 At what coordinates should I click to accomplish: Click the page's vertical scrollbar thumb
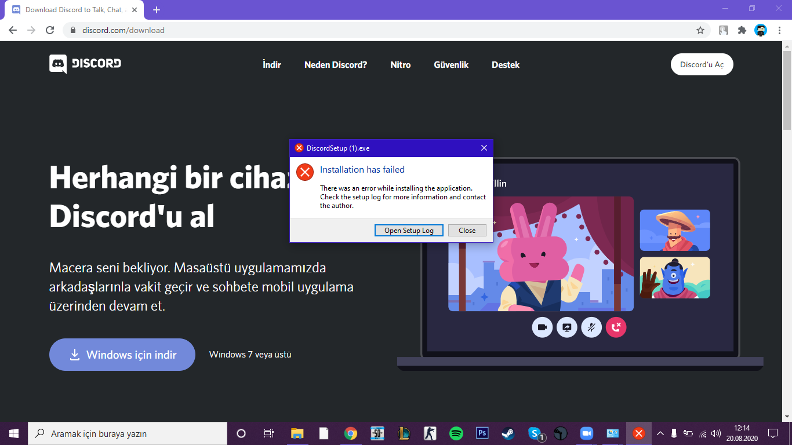tap(787, 92)
